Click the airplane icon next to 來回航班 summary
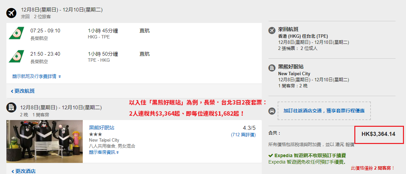This screenshot has width=406, height=174. (x=272, y=31)
